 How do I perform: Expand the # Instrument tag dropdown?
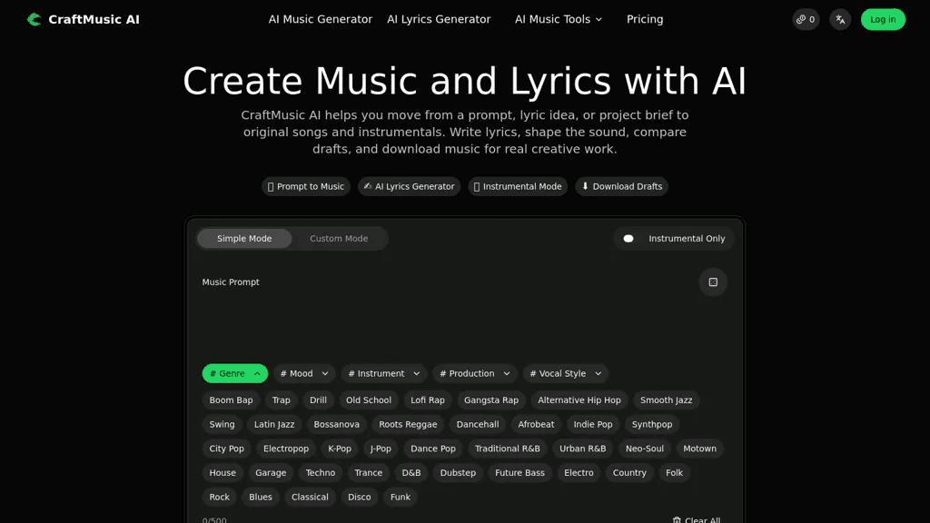click(384, 373)
